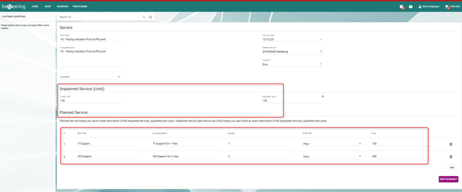Edit the Expected Value field 150

[x=292, y=100]
